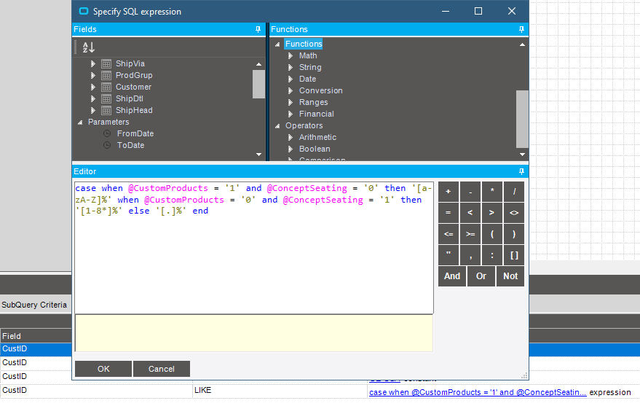This screenshot has width=640, height=406.
Task: Click inside the SQL editor text area
Action: point(253,262)
